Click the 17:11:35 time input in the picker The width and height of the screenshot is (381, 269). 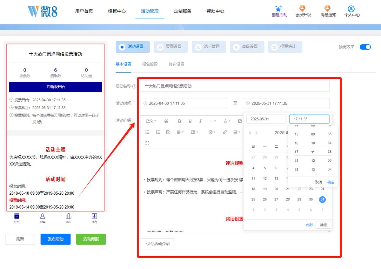[x=309, y=119]
